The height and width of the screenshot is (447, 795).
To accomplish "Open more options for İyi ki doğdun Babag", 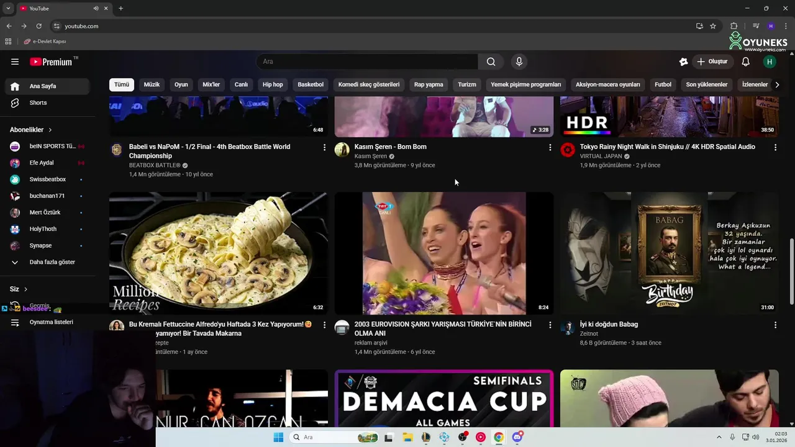I will (775, 325).
